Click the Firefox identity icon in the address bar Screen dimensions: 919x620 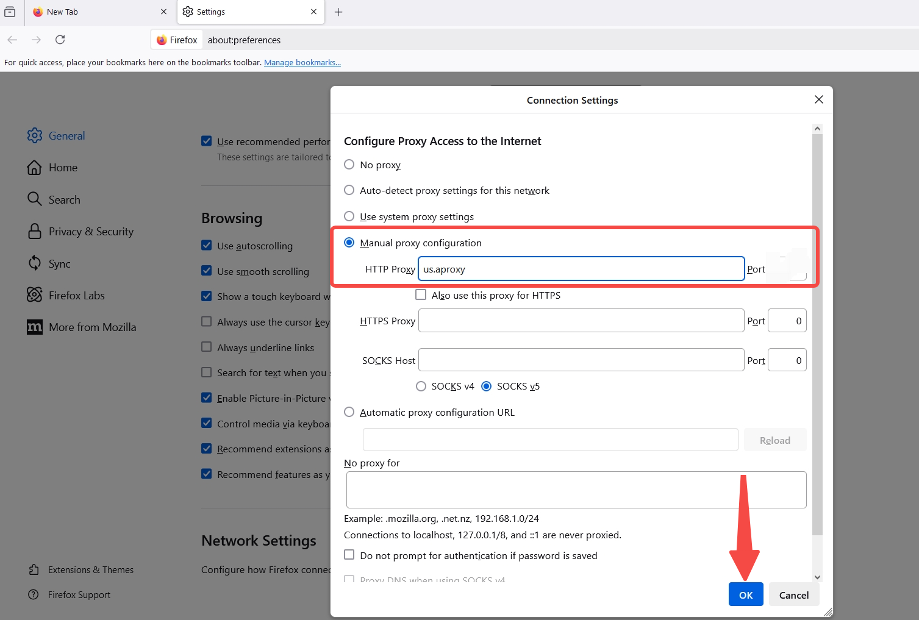click(x=162, y=40)
